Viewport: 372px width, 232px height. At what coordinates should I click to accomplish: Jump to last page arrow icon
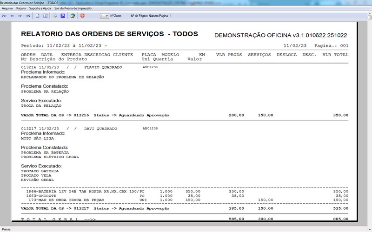tap(28, 16)
